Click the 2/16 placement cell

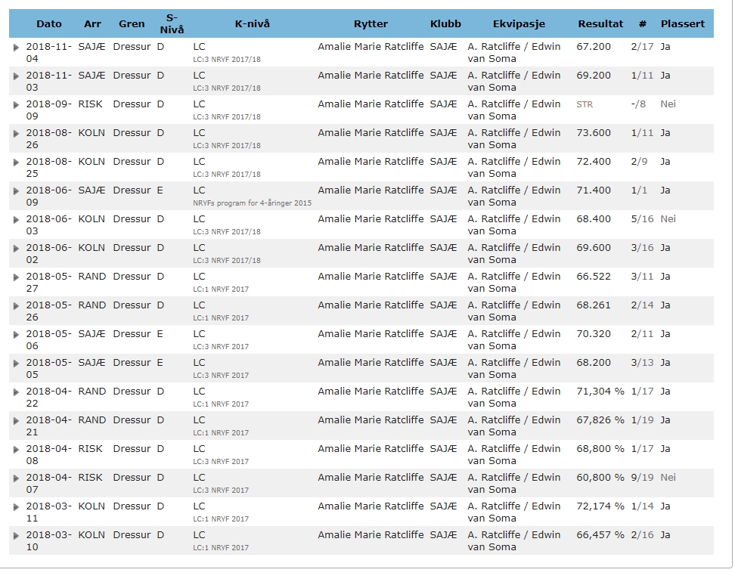(x=642, y=534)
